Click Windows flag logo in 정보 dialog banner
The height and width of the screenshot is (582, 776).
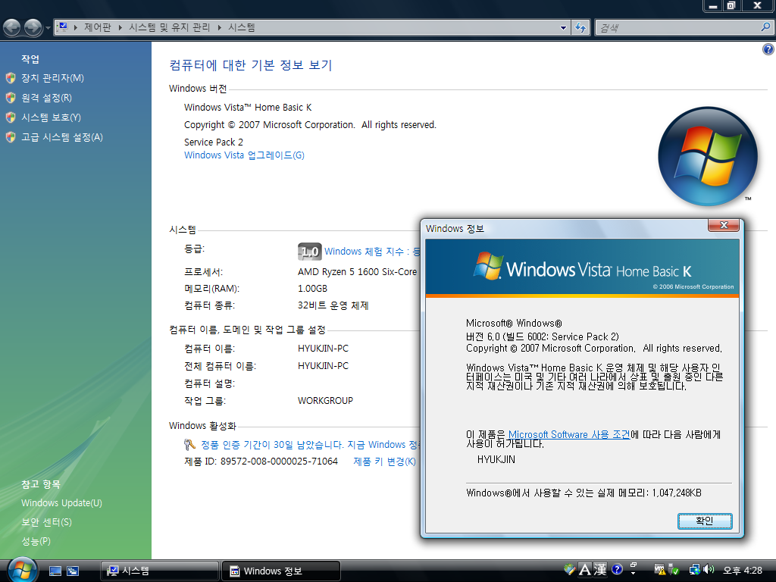[x=488, y=266]
